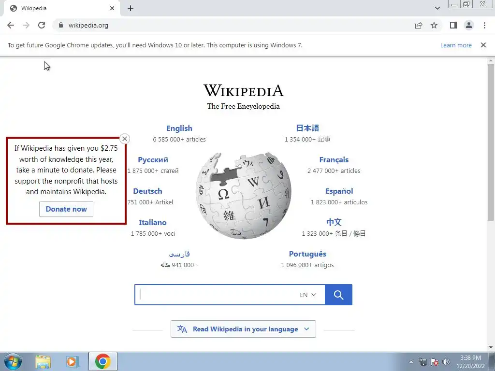The width and height of the screenshot is (495, 371).
Task: Open Chinese 中文 Wikipedia
Action: pyautogui.click(x=334, y=222)
